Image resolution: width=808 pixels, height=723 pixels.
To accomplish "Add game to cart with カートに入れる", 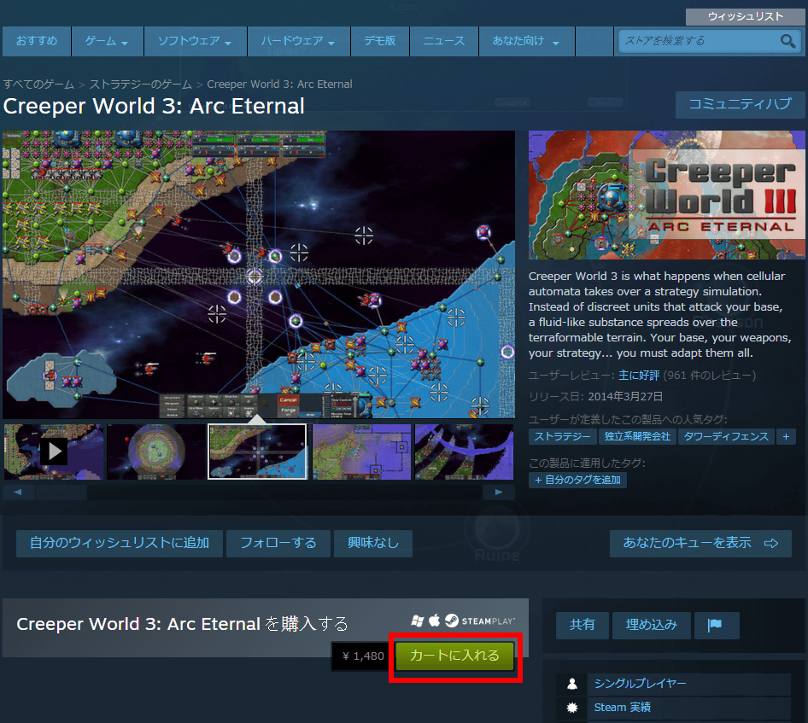I will pos(454,656).
